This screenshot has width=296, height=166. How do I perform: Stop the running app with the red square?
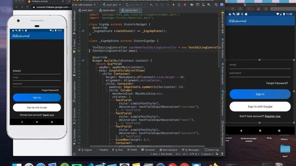click(185, 5)
